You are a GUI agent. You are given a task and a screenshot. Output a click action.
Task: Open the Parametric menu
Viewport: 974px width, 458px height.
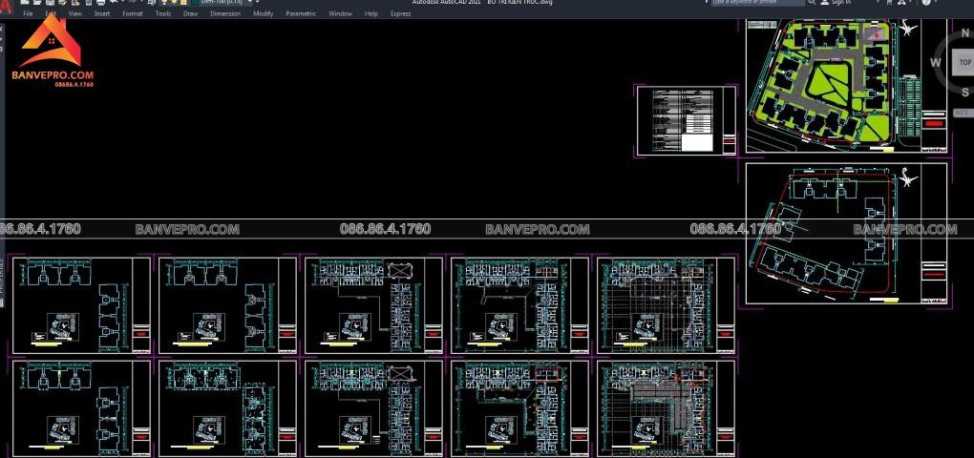301,13
